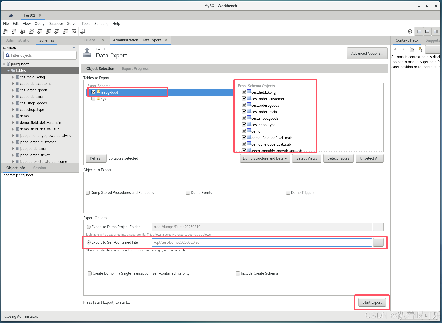Open the File menu
Viewport: 442px width, 323px height.
(x=6, y=24)
